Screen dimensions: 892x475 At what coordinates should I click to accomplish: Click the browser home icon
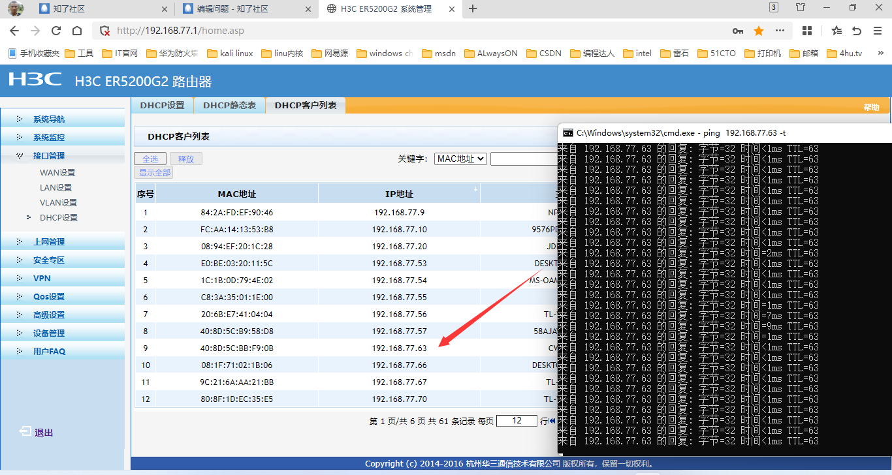pyautogui.click(x=77, y=31)
